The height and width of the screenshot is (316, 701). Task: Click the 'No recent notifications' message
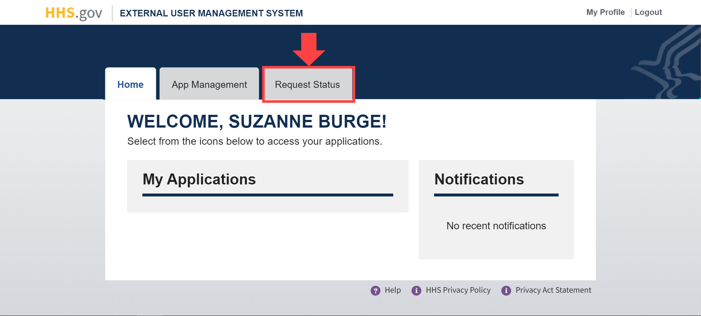tap(496, 226)
